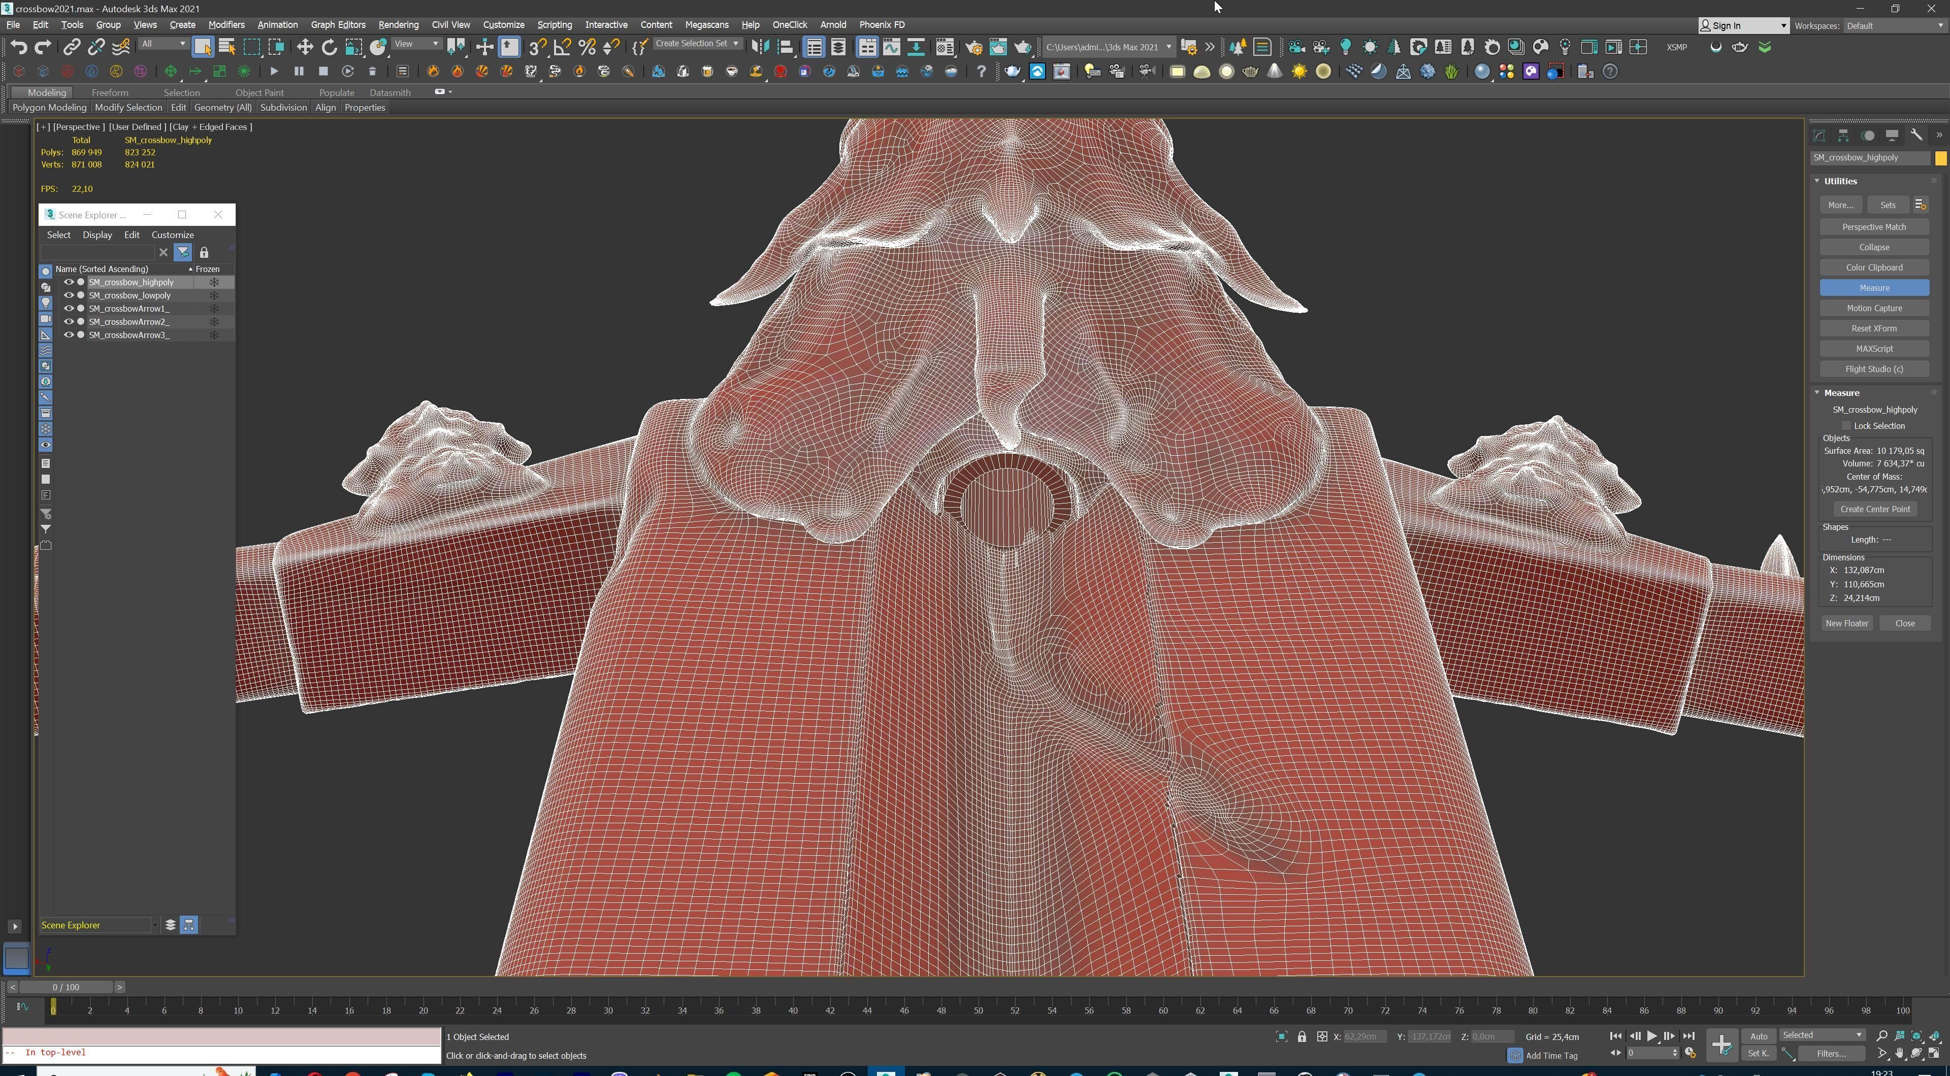The image size is (1950, 1076).
Task: Click the Link selection tool icon
Action: (x=71, y=47)
